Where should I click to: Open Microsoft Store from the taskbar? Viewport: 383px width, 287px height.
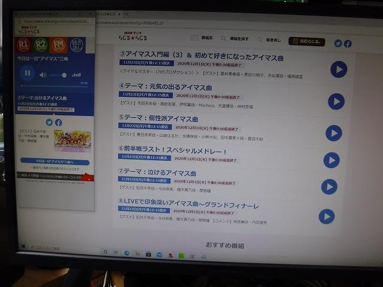[x=148, y=254]
